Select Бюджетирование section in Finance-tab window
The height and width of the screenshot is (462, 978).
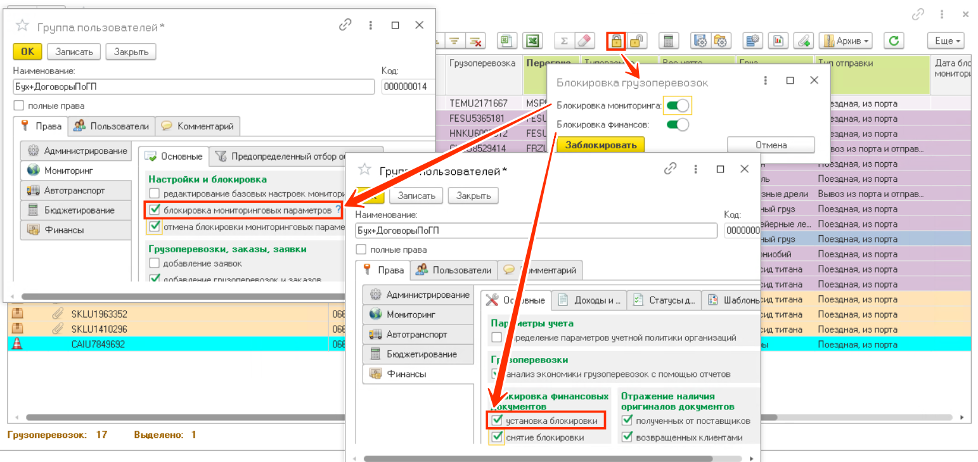tap(419, 354)
